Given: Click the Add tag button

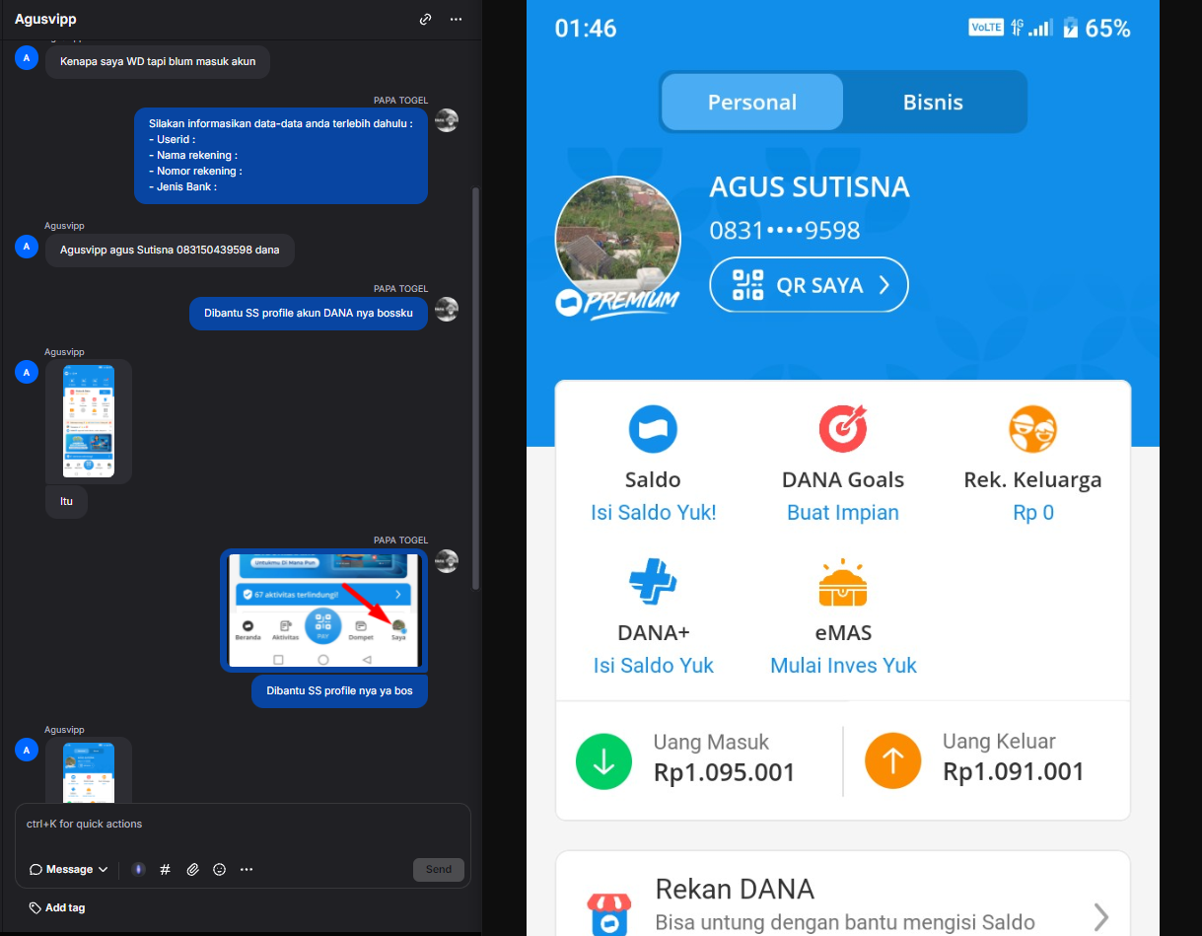Looking at the screenshot, I should click(x=56, y=907).
